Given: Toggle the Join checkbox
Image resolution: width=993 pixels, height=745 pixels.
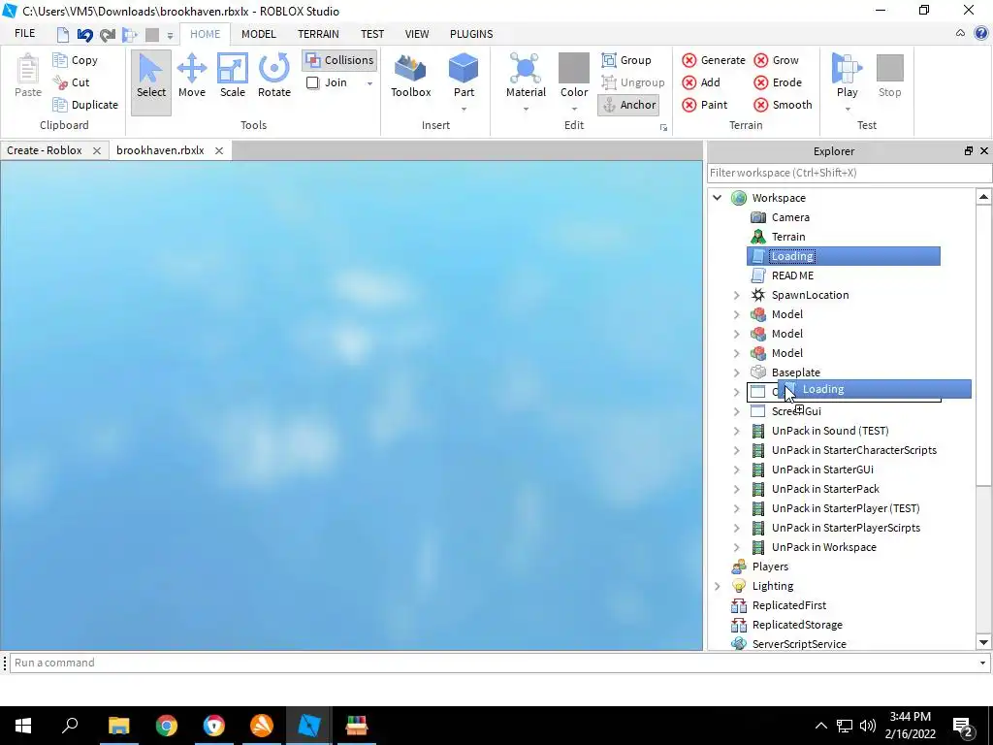Looking at the screenshot, I should (313, 82).
